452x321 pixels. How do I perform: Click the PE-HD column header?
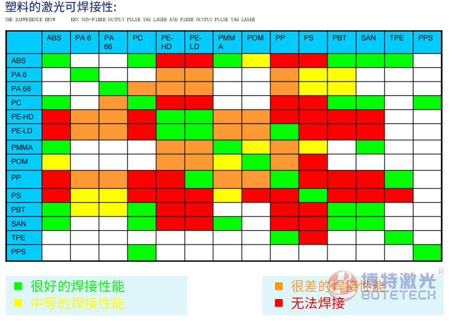coord(170,42)
